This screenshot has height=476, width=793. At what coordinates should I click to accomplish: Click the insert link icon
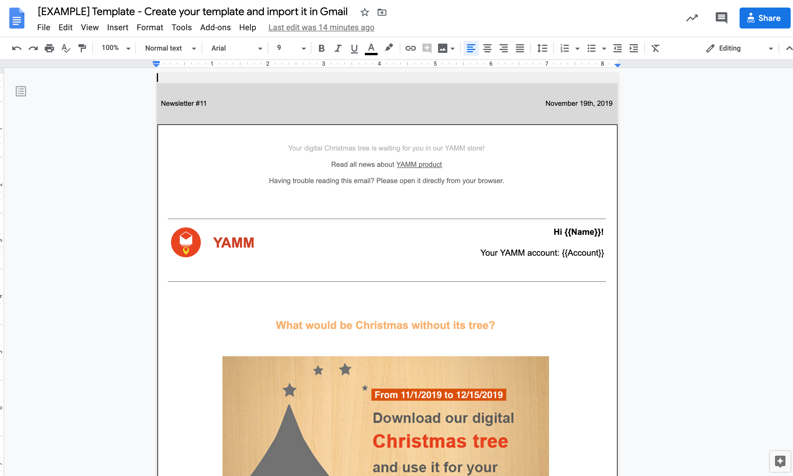pos(409,48)
